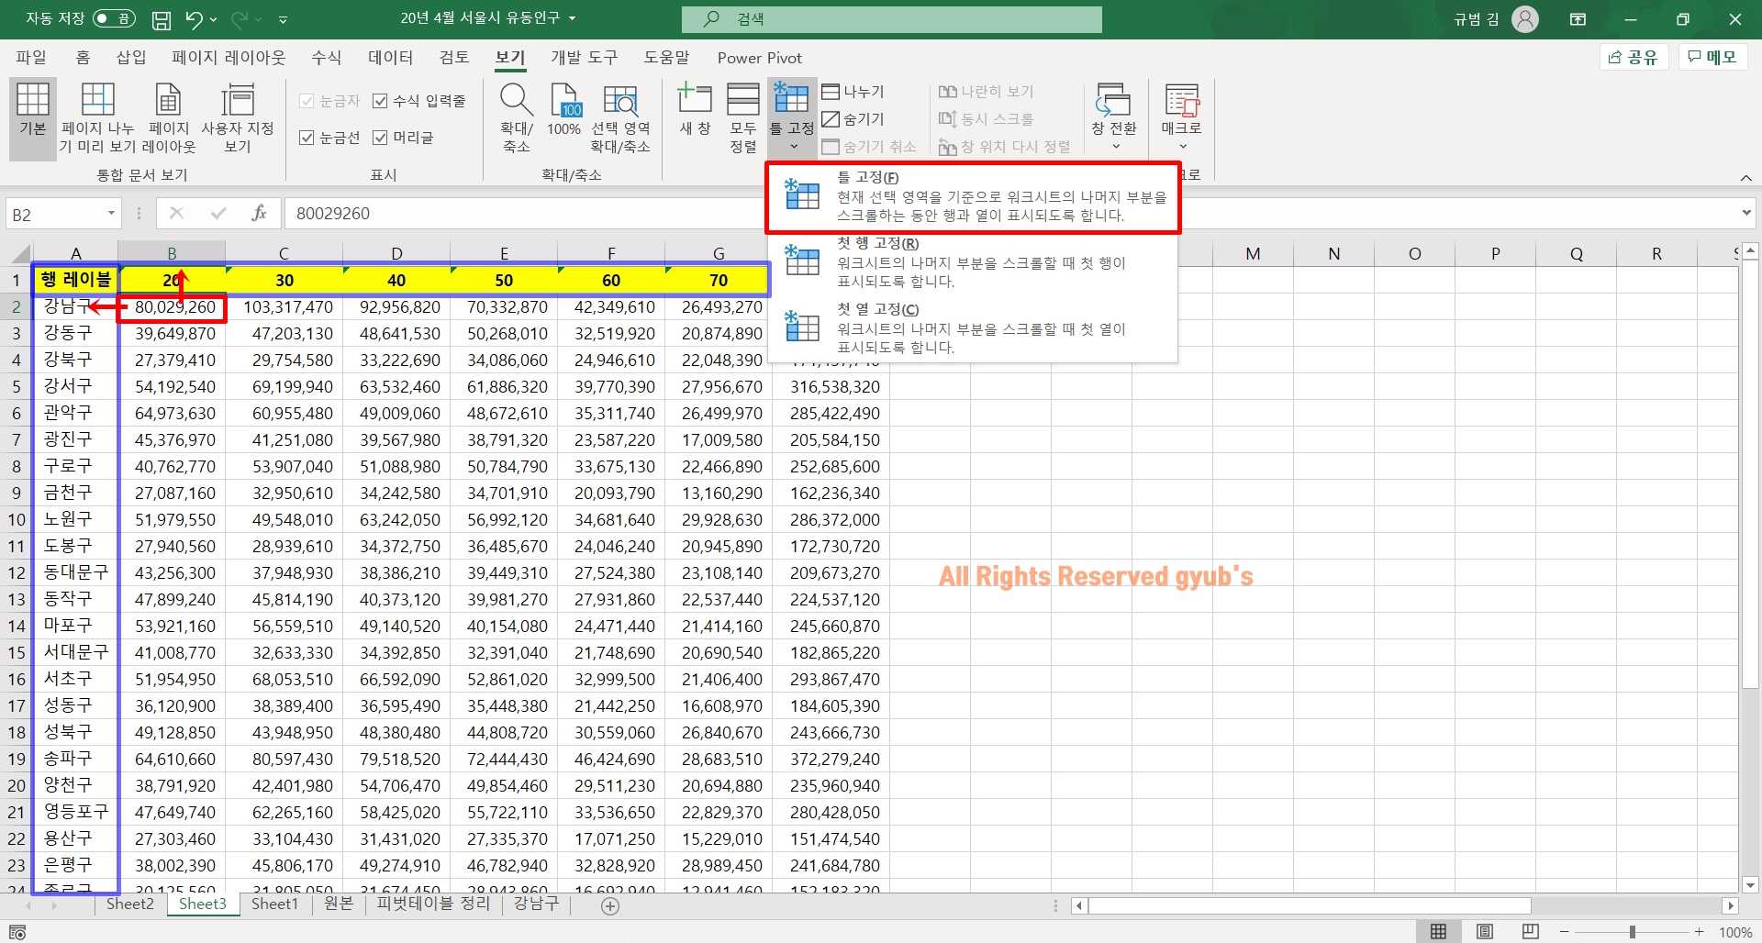1762x943 pixels.
Task: Click the undo icon
Action: (193, 18)
